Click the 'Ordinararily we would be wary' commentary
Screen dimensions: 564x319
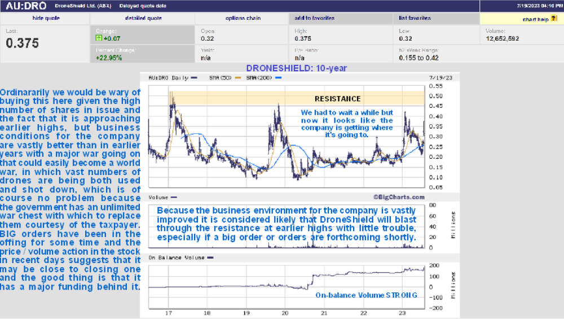tap(70, 189)
